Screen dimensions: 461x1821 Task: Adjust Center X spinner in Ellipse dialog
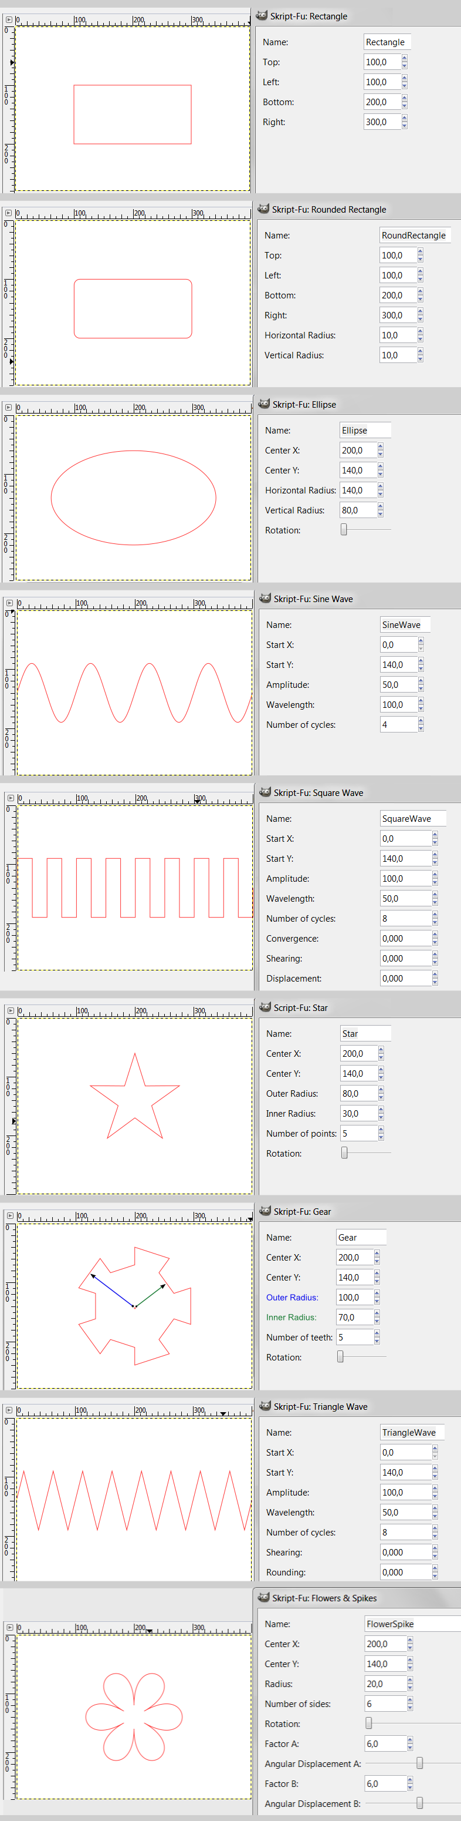pos(381,449)
